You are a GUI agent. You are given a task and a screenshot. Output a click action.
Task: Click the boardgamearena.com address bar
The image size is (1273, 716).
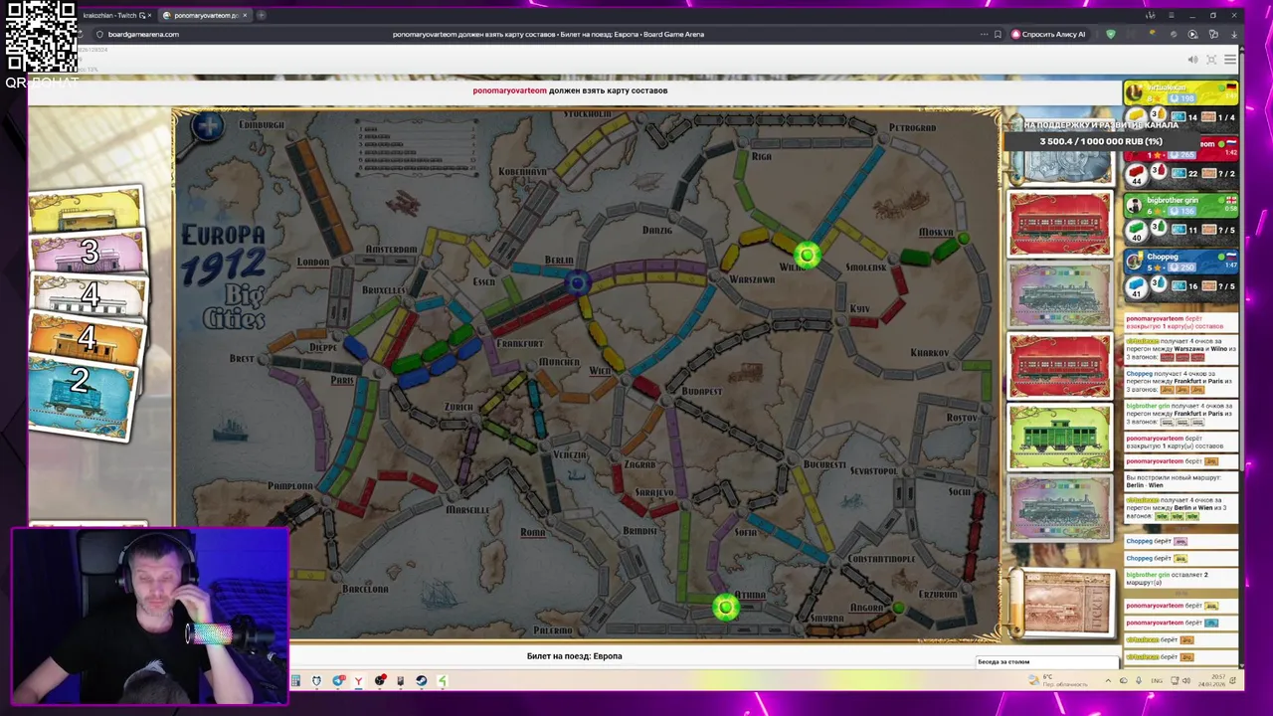point(143,34)
